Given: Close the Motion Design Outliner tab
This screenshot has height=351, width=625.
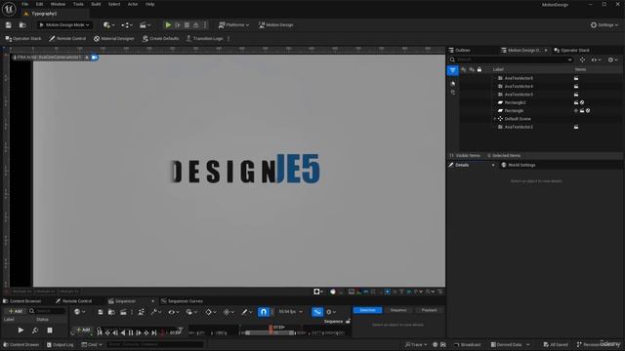Looking at the screenshot, I should point(546,50).
